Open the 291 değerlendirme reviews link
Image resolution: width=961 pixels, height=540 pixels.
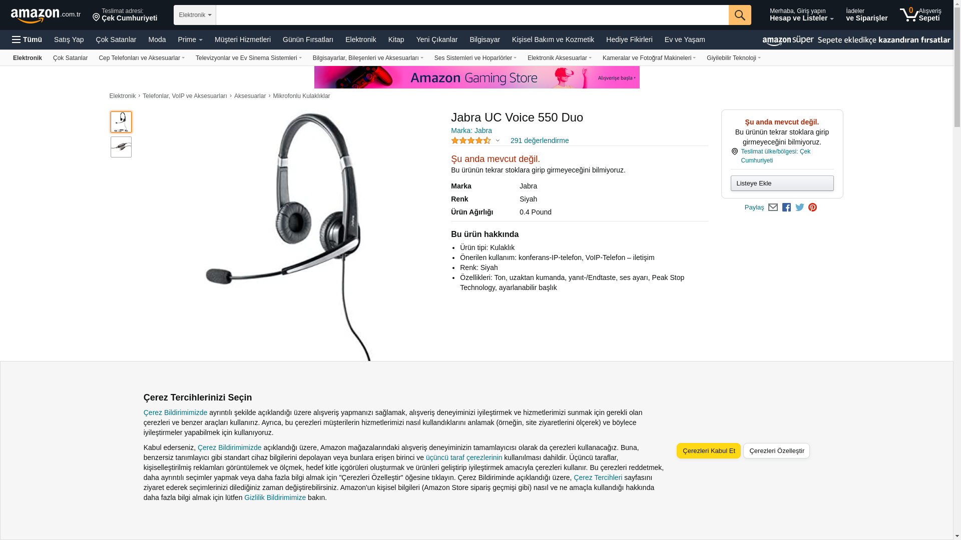pos(540,141)
